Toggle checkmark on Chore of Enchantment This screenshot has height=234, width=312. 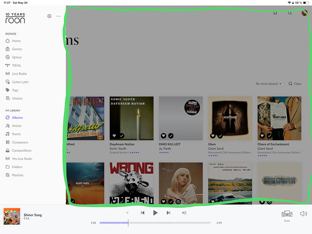269,136
